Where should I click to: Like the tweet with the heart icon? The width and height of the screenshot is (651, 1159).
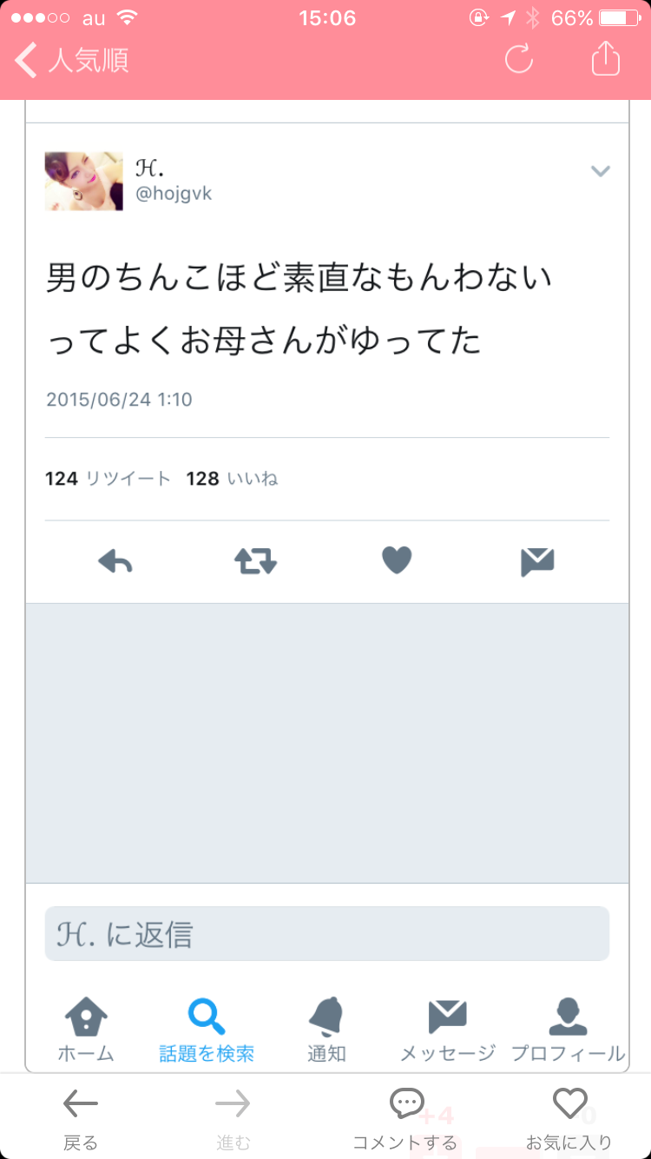(397, 561)
